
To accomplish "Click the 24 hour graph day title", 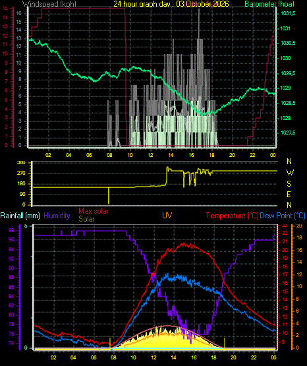I will click(171, 4).
